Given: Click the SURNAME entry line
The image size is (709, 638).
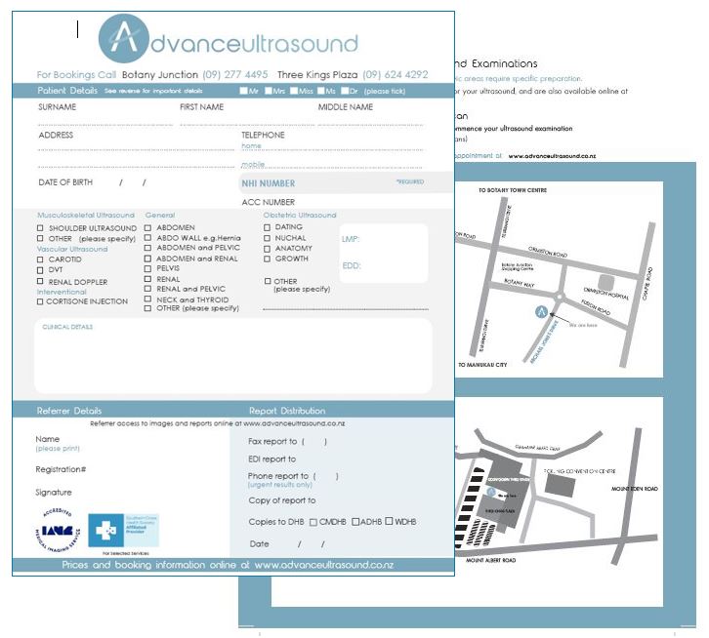Looking at the screenshot, I should click(105, 123).
